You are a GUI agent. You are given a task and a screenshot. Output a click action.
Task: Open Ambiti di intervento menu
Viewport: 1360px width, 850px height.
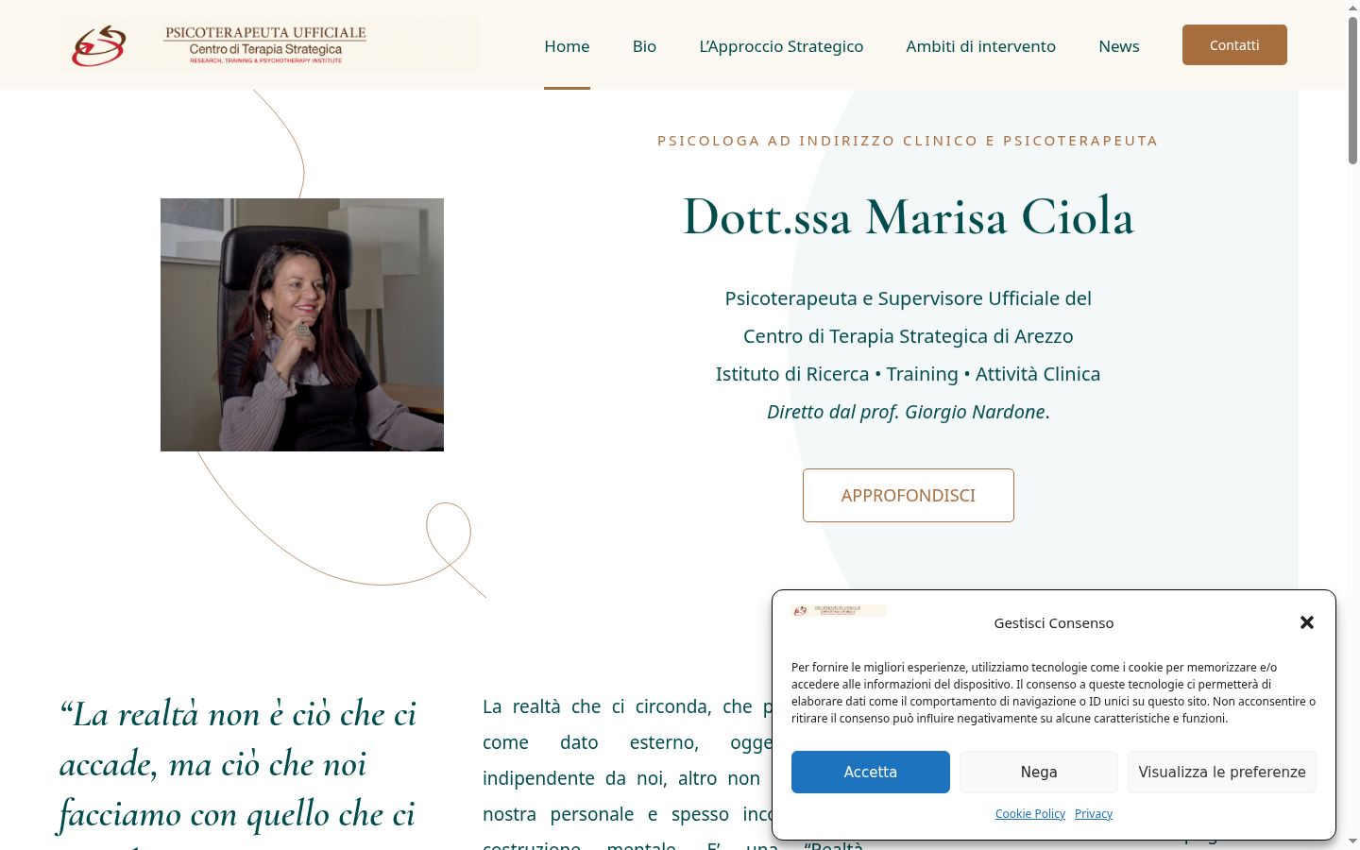coord(980,46)
